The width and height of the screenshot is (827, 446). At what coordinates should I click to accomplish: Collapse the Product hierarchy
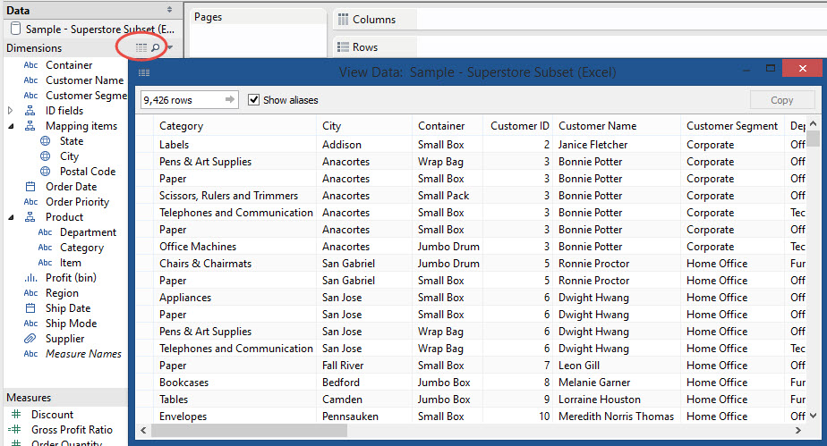click(11, 217)
